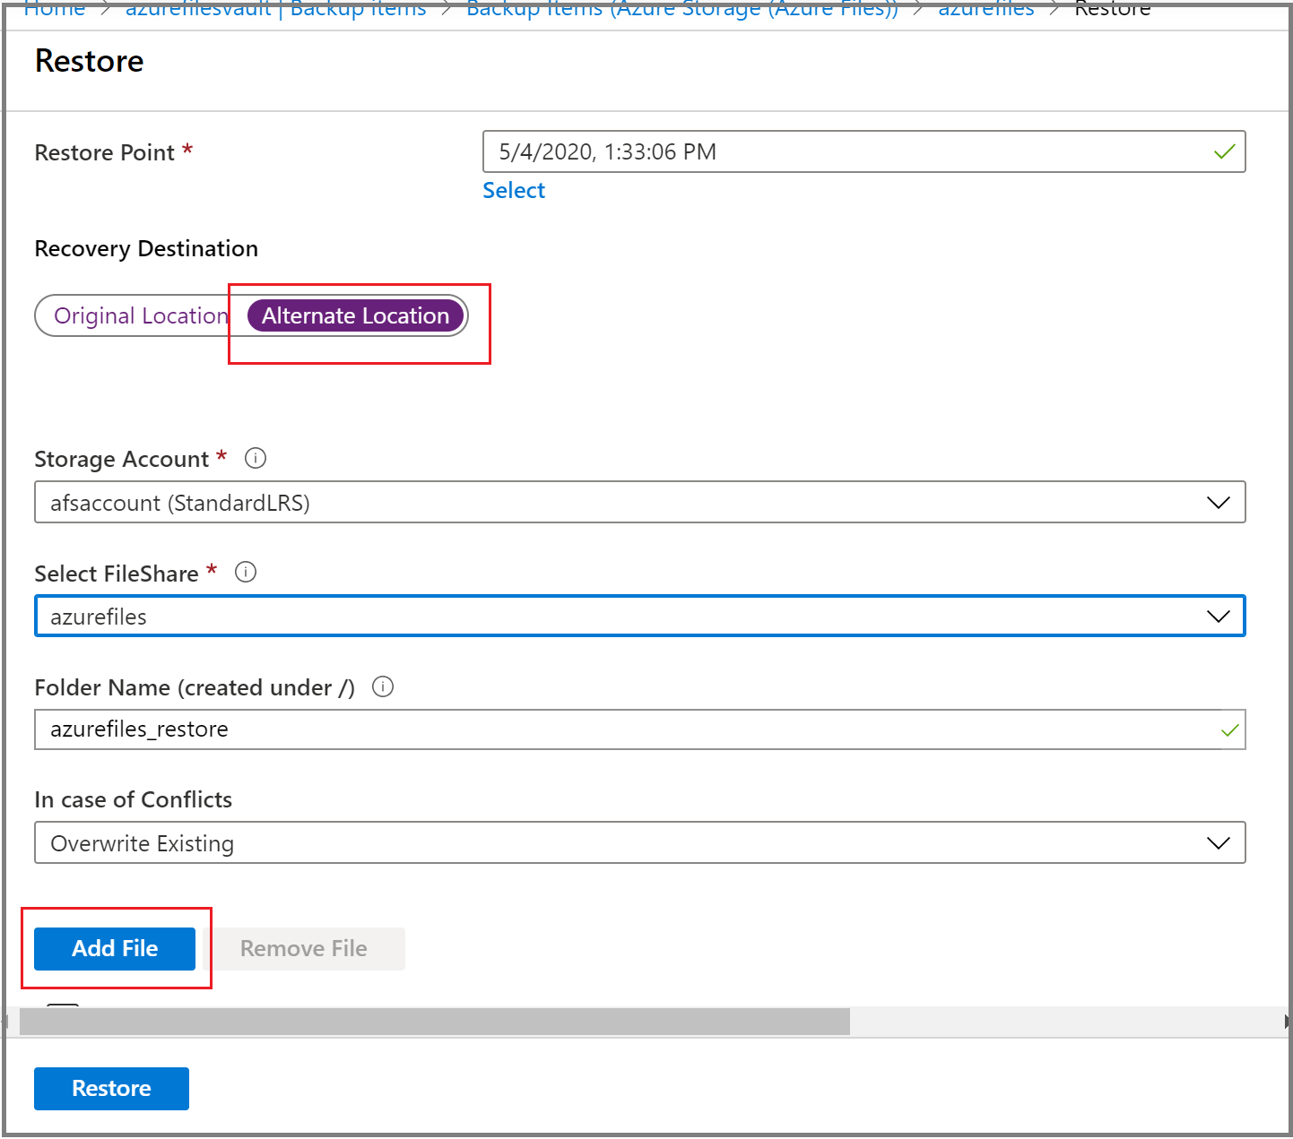
Task: Select Alternate Location as recovery destination
Action: [355, 315]
